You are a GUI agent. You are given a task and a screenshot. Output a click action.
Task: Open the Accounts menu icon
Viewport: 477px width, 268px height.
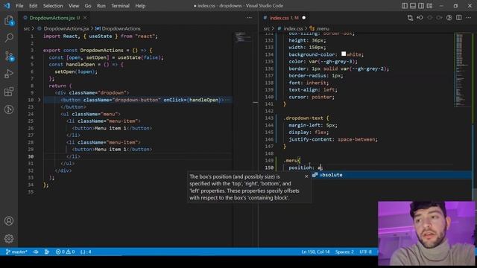tap(9, 221)
